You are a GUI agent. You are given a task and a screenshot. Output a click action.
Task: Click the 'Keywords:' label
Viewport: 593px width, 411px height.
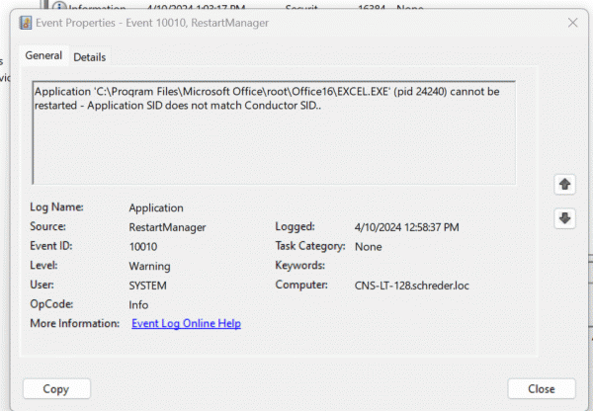tap(299, 266)
